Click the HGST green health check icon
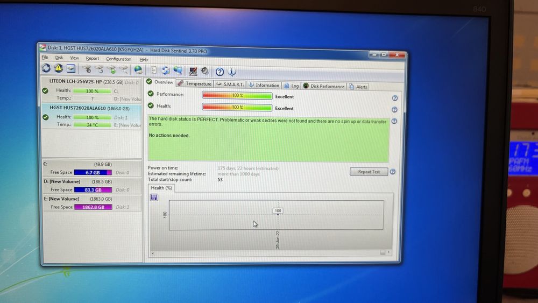 [46, 117]
